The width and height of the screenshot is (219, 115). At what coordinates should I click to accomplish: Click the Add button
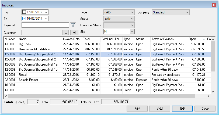coord(160,109)
